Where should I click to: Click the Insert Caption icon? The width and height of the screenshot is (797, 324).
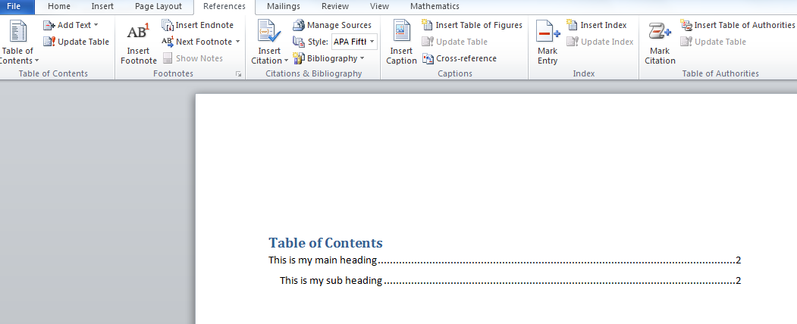point(401,34)
